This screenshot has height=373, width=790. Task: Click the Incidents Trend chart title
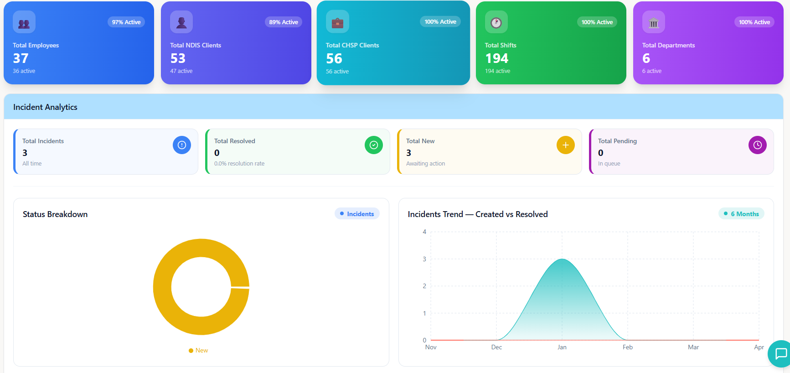[478, 214]
